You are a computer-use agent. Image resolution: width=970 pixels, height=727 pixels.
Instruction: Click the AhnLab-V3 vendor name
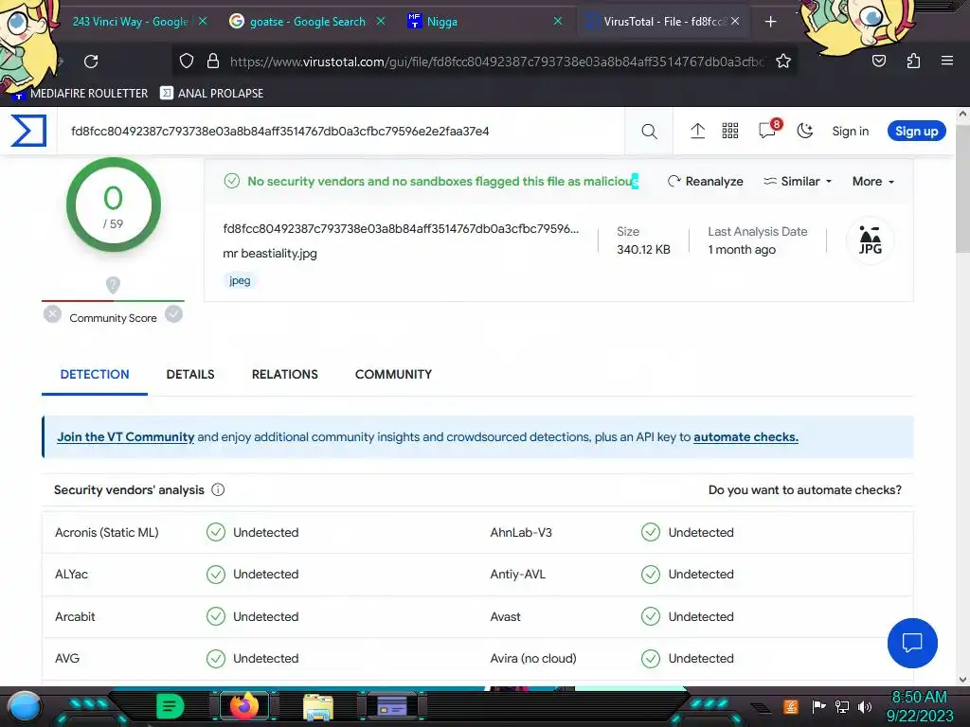click(x=521, y=532)
